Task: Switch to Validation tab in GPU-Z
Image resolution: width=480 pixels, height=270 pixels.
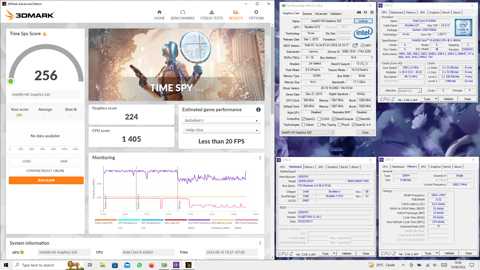Action: [x=335, y=14]
